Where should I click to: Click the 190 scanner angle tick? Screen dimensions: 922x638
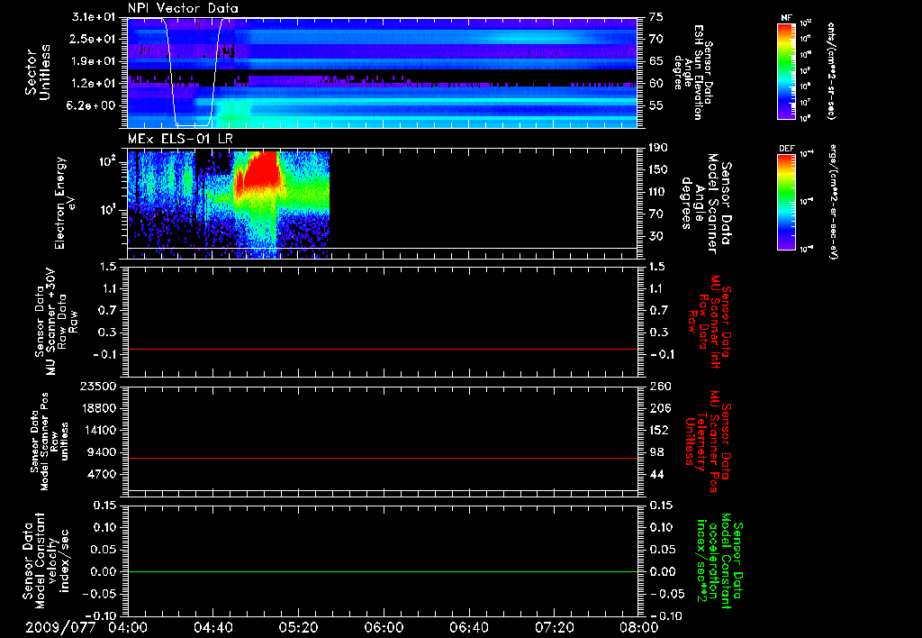[x=658, y=147]
